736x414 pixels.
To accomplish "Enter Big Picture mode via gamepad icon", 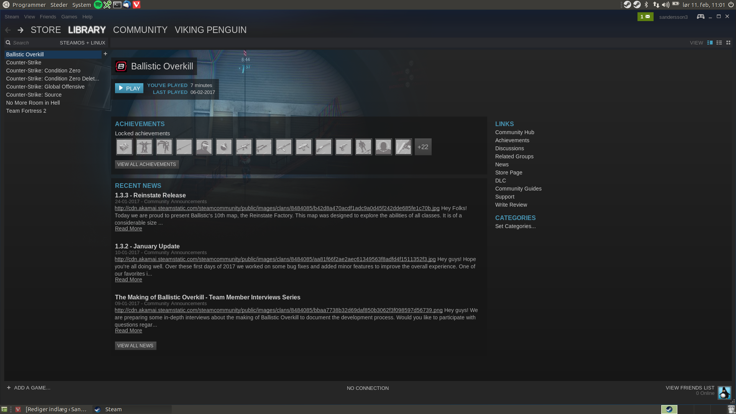I will (700, 16).
